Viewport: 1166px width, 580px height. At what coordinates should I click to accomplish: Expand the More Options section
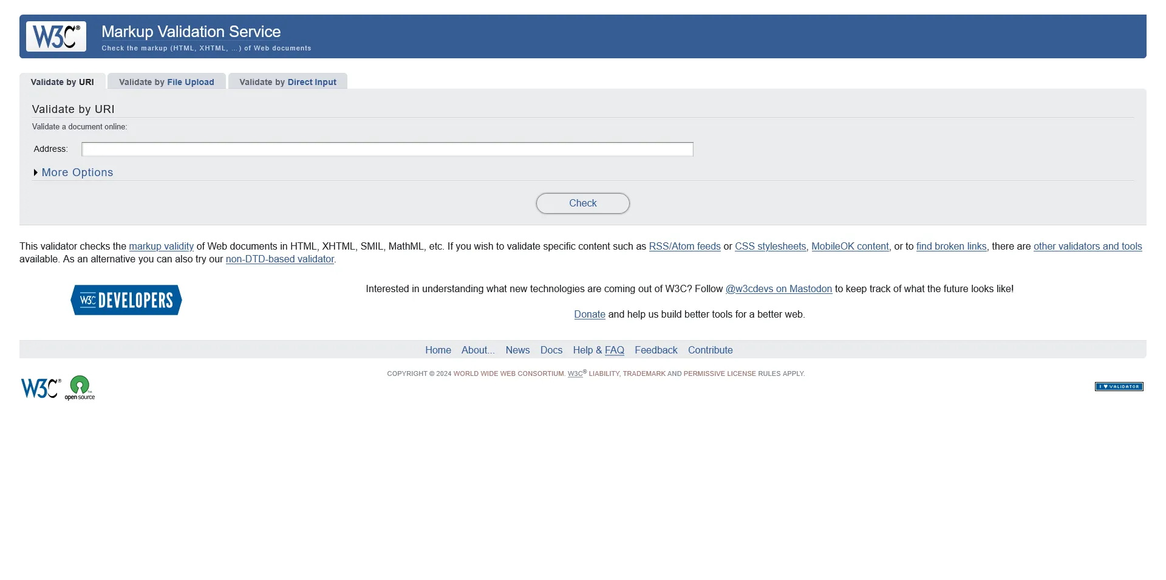pyautogui.click(x=77, y=172)
